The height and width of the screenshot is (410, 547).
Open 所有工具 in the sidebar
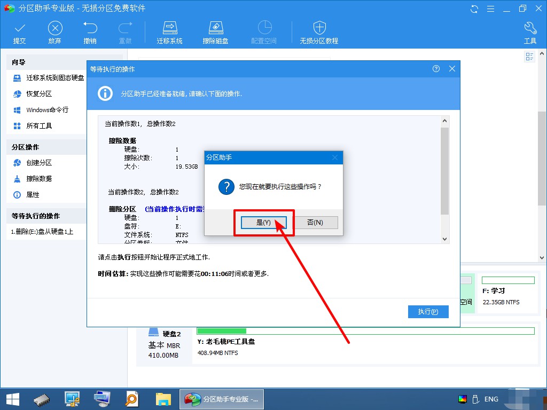(33, 126)
